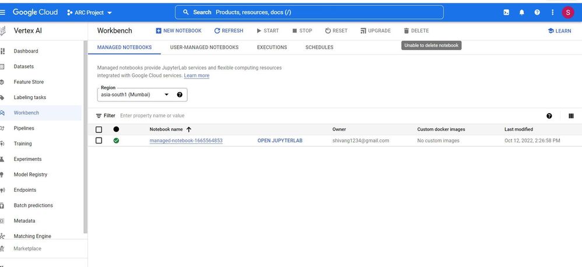Click the Region help icon
The height and width of the screenshot is (267, 582).
[180, 94]
